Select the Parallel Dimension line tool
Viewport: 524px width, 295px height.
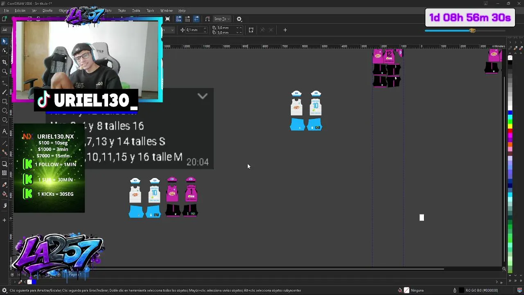point(5,143)
